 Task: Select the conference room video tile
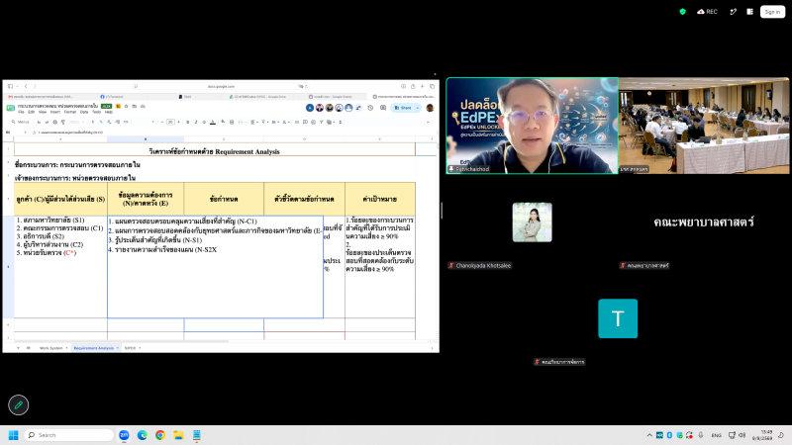(704, 126)
